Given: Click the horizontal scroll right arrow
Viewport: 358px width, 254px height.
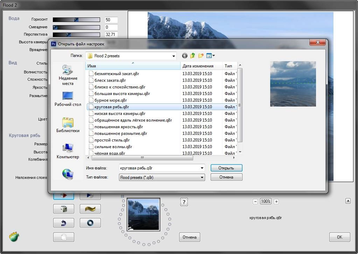Looking at the screenshot, I should pos(234,158).
